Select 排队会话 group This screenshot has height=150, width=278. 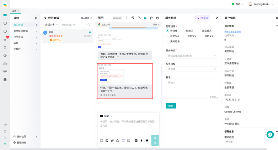(25, 37)
